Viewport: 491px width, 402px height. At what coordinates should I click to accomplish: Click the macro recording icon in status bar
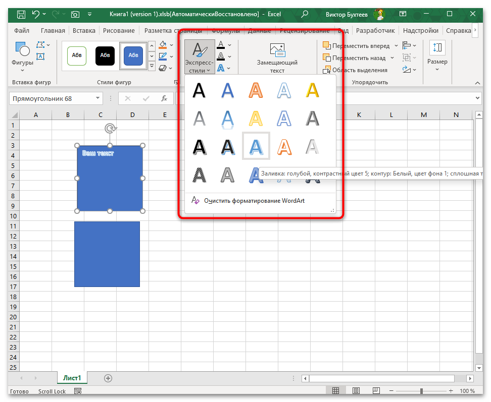tap(78, 391)
